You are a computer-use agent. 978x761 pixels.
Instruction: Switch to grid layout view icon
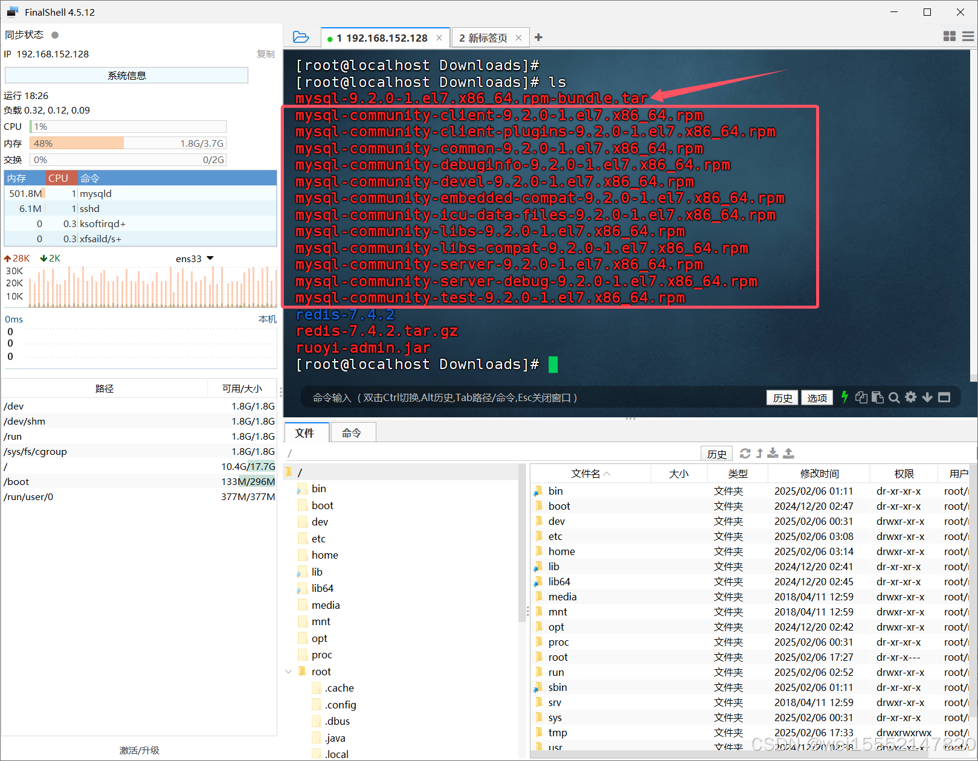point(949,37)
